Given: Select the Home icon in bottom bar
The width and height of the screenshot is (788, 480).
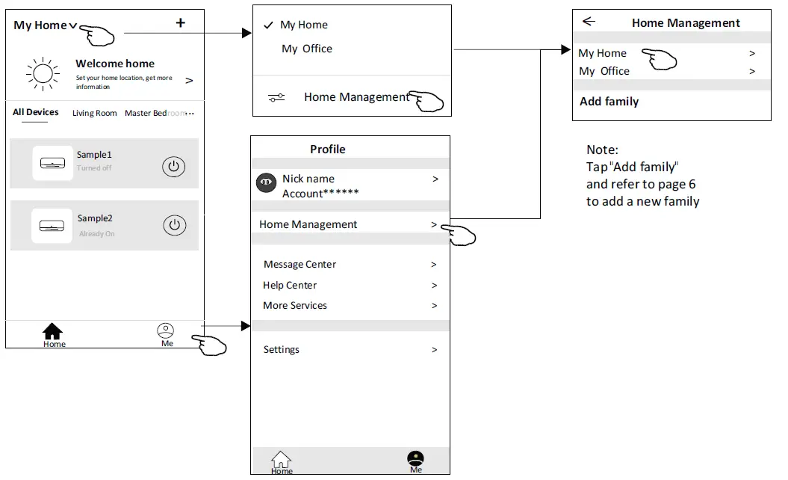Looking at the screenshot, I should pos(53,330).
